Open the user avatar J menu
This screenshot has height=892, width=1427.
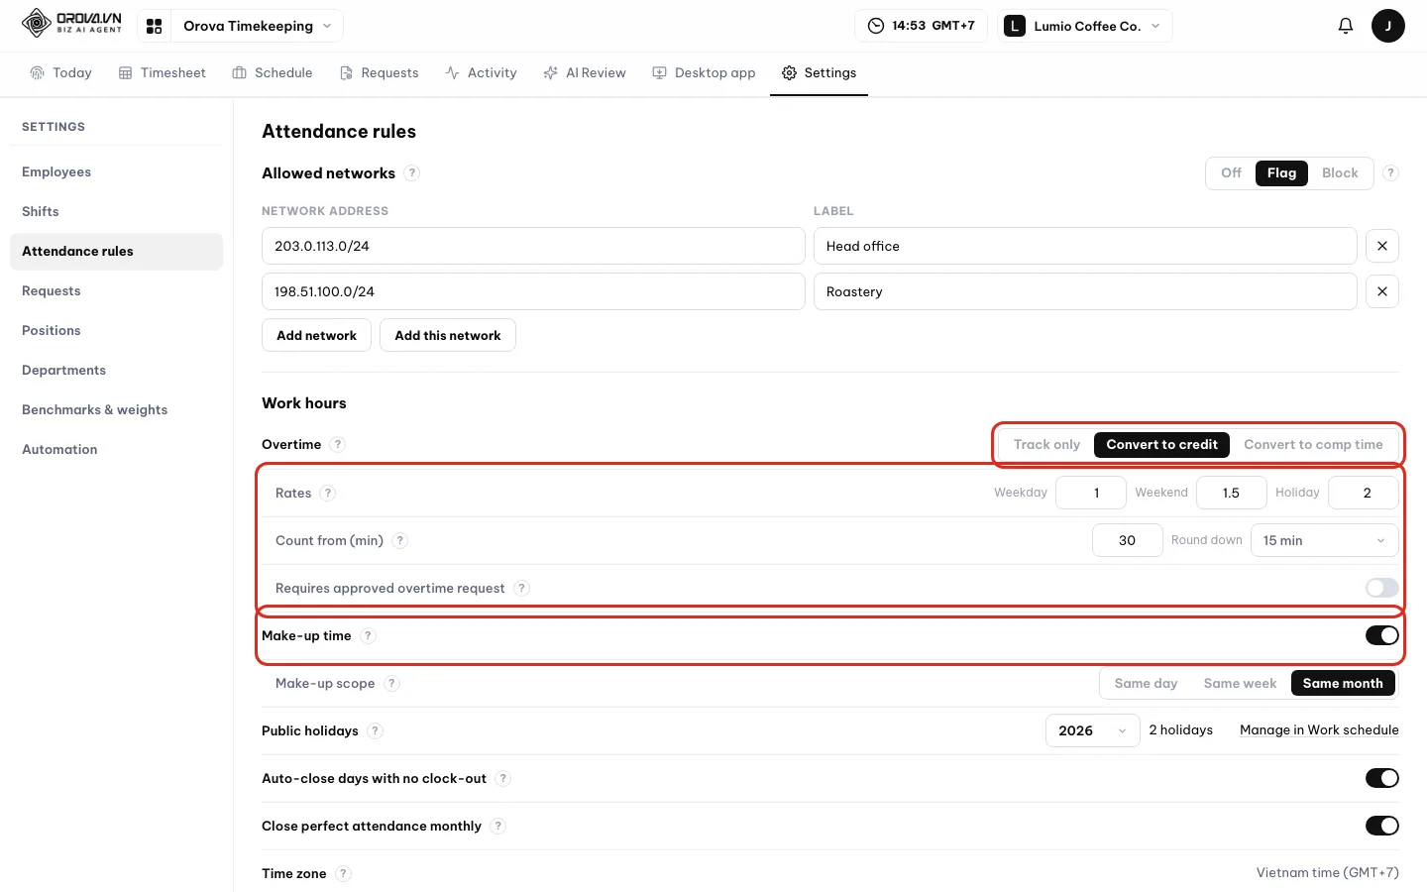coord(1387,26)
